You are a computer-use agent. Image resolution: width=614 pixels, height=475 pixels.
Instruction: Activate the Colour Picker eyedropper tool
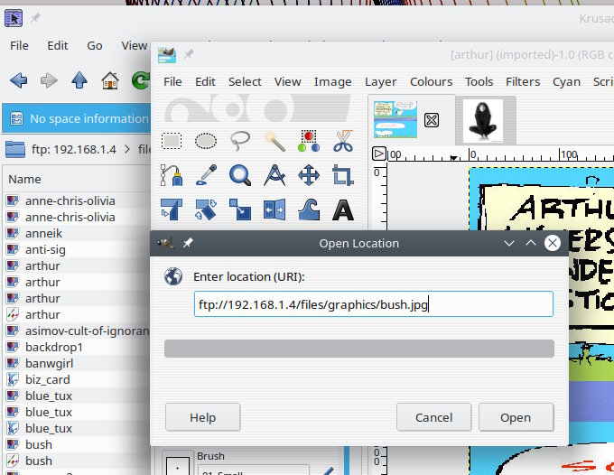pos(206,175)
